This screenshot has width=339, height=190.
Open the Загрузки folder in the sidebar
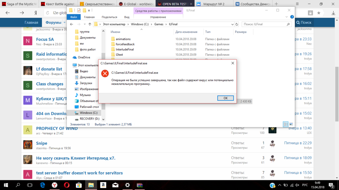click(x=86, y=83)
